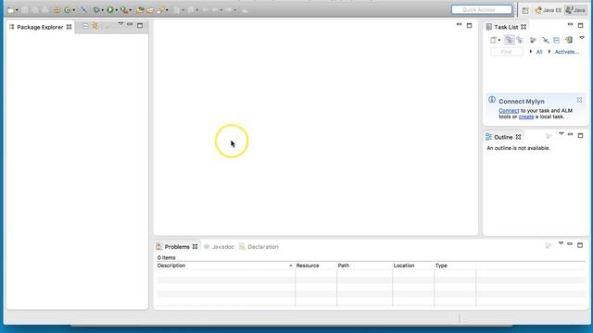Click the Synchronize Changed icon in Task List

(x=569, y=40)
